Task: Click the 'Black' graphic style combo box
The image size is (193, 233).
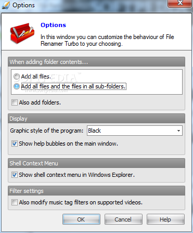Action: [x=135, y=131]
